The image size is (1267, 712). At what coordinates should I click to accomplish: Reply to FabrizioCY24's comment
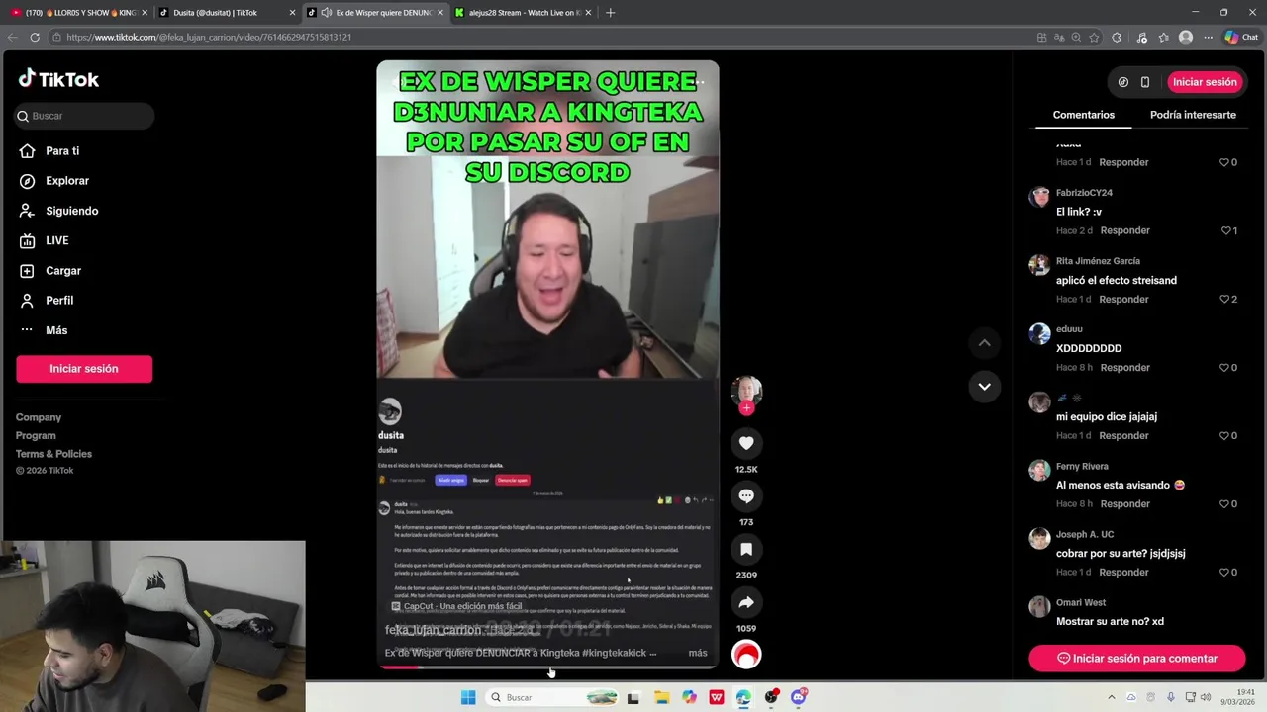(x=1124, y=230)
